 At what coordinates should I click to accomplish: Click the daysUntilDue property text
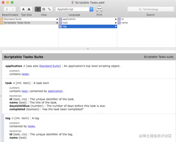(x=19, y=106)
